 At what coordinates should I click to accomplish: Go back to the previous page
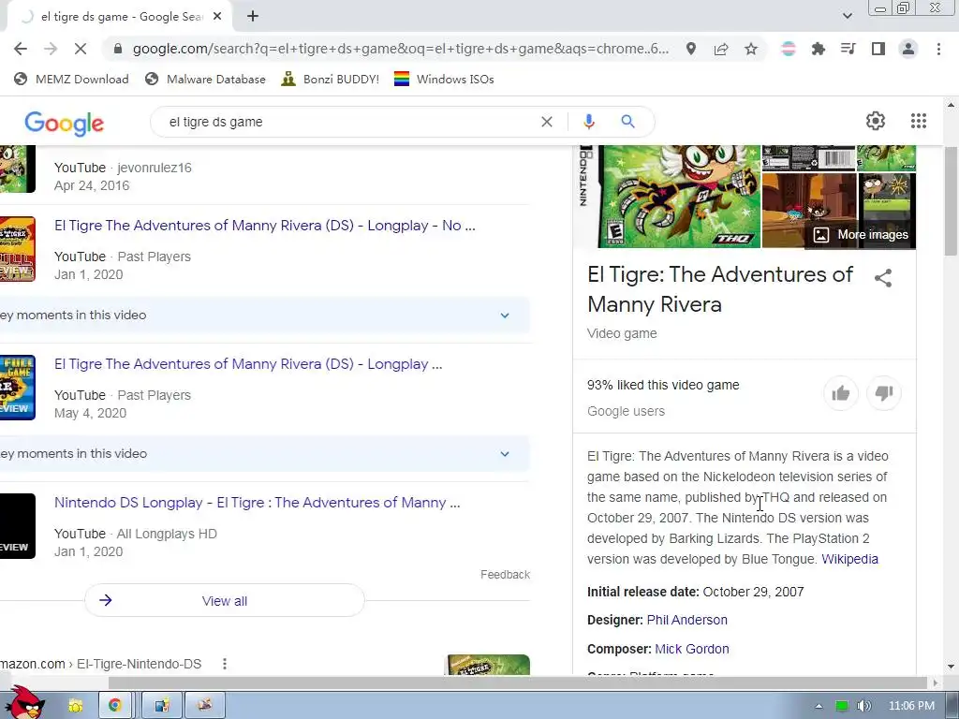click(21, 49)
